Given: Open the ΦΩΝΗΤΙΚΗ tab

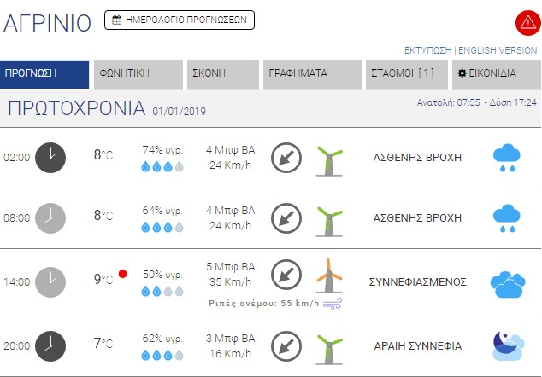Looking at the screenshot, I should (x=137, y=73).
